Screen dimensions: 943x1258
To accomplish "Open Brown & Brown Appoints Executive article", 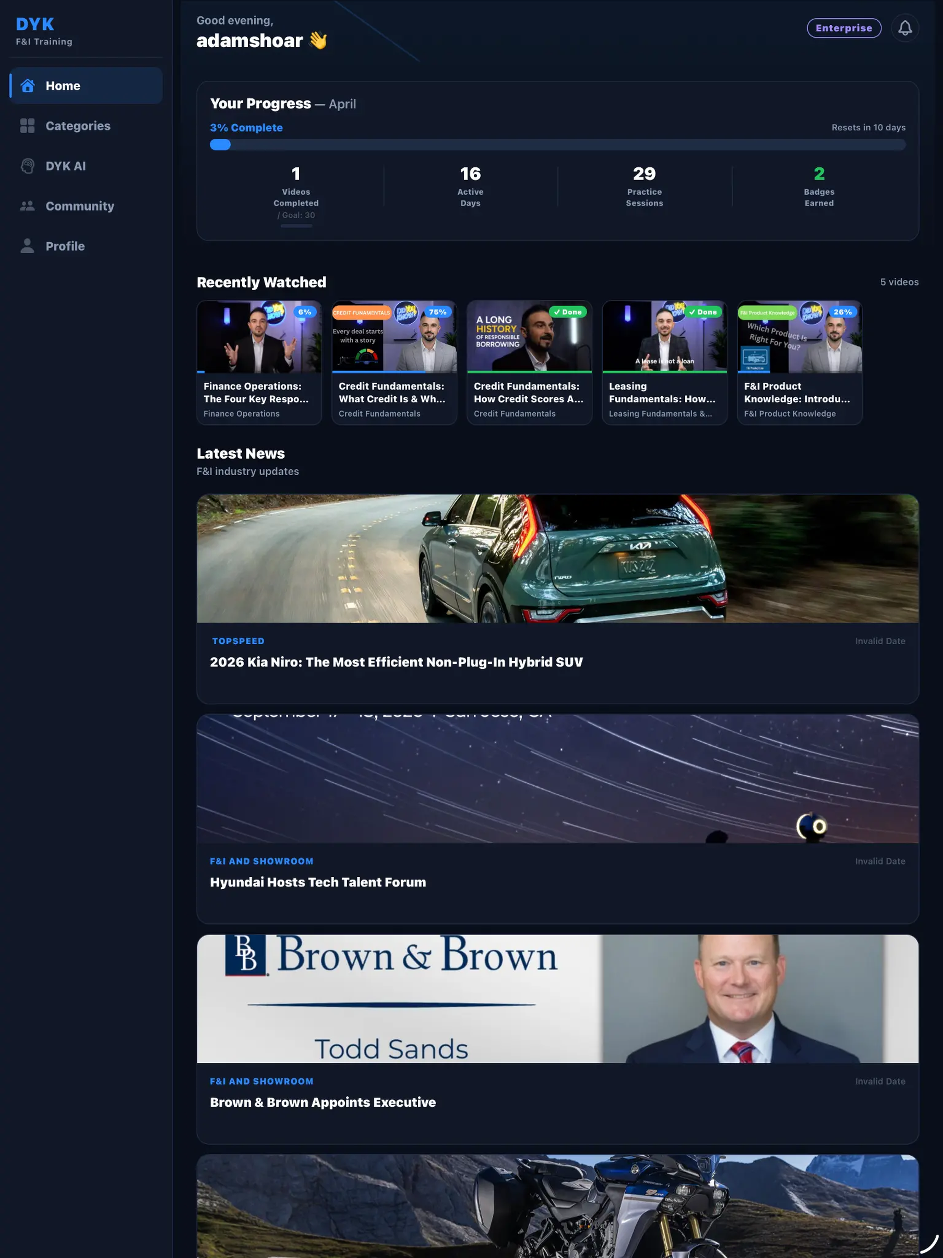I will (323, 1102).
